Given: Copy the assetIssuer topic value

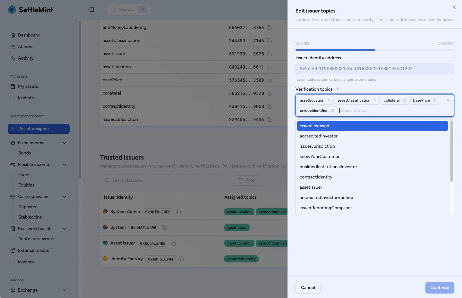Looking at the screenshot, I should 269,54.
